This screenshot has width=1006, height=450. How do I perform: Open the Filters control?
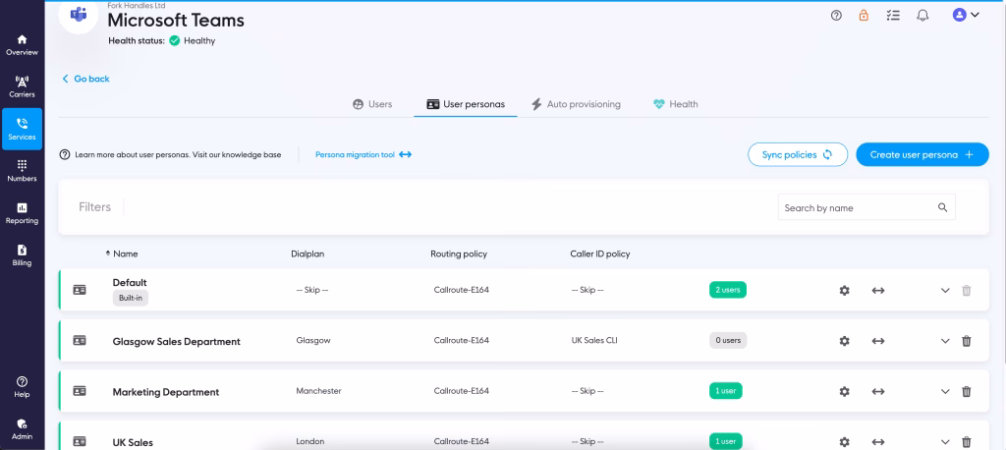tap(94, 206)
